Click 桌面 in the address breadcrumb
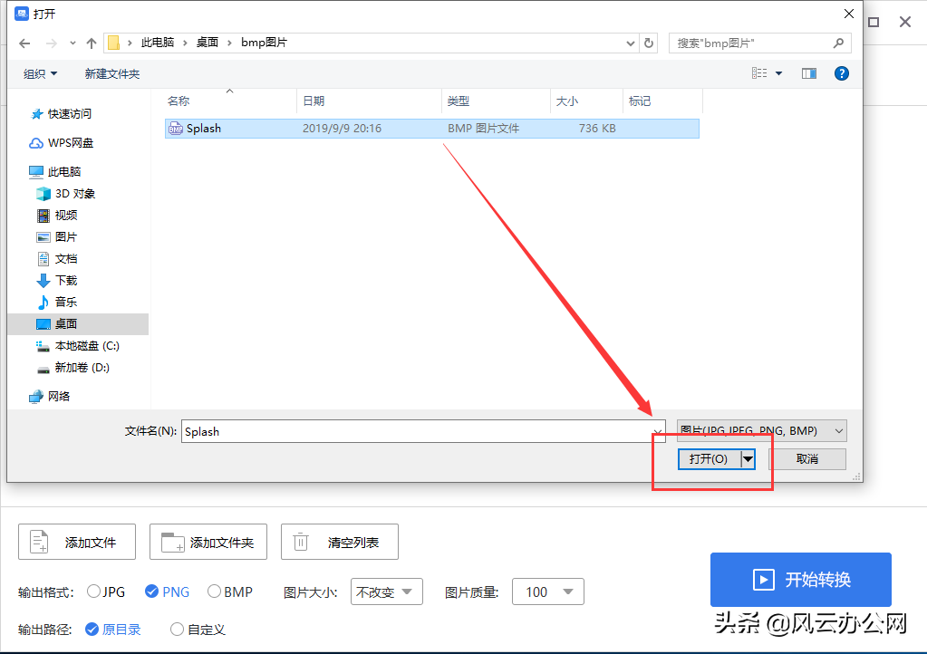This screenshot has width=927, height=654. pos(208,43)
